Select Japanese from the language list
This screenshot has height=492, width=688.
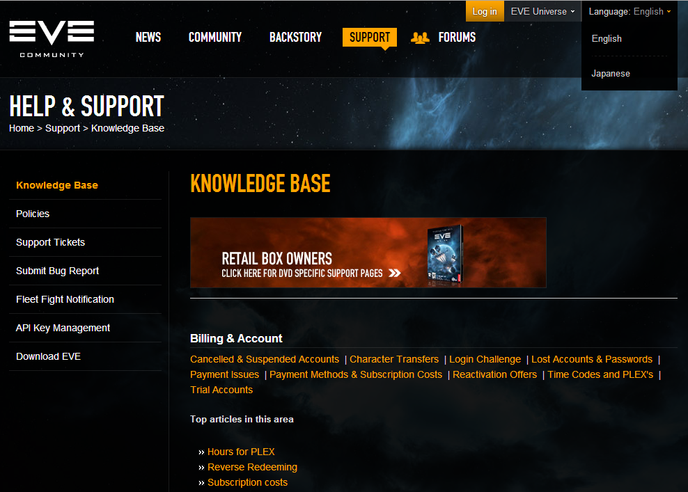tap(611, 73)
